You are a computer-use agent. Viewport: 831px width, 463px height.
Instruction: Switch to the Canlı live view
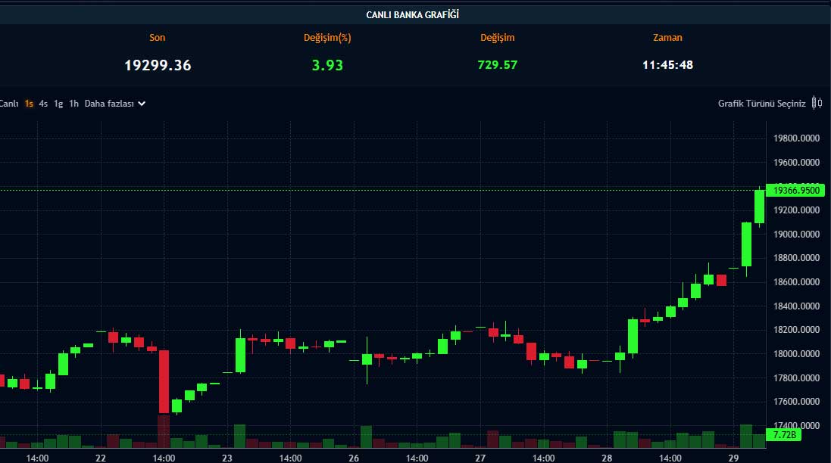8,104
